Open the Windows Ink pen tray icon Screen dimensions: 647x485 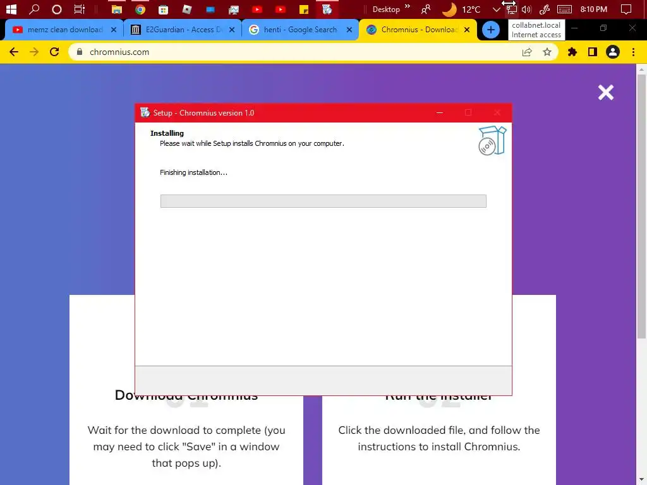coord(545,9)
